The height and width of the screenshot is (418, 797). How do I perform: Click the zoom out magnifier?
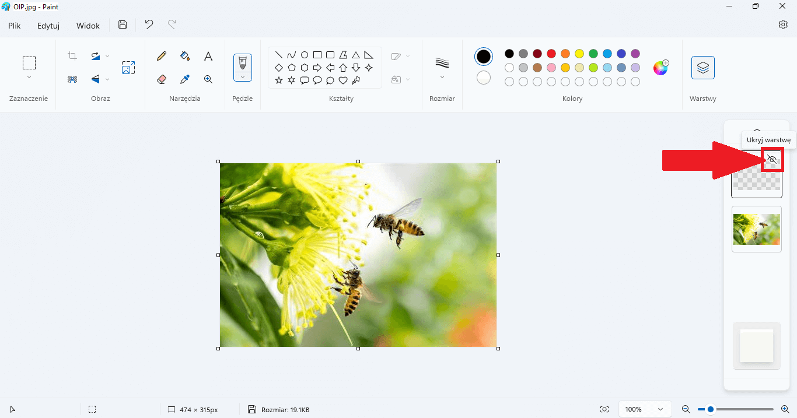pyautogui.click(x=686, y=409)
